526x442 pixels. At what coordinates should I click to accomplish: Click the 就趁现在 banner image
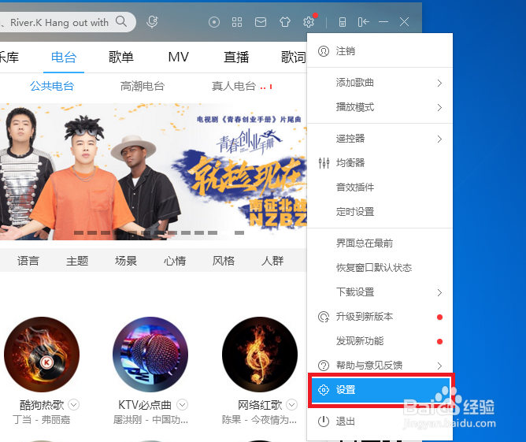pyautogui.click(x=154, y=172)
